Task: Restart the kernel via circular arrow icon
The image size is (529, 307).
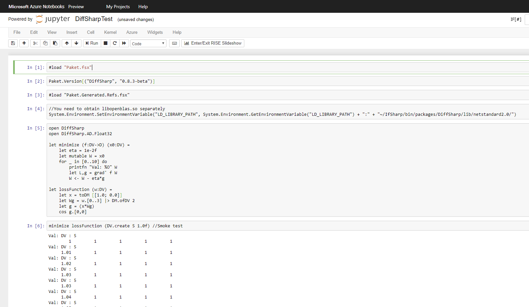Action: tap(115, 43)
